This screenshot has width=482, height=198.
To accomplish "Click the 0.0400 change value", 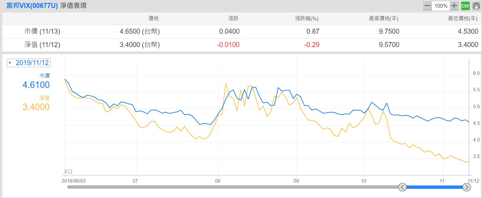I will click(x=229, y=31).
